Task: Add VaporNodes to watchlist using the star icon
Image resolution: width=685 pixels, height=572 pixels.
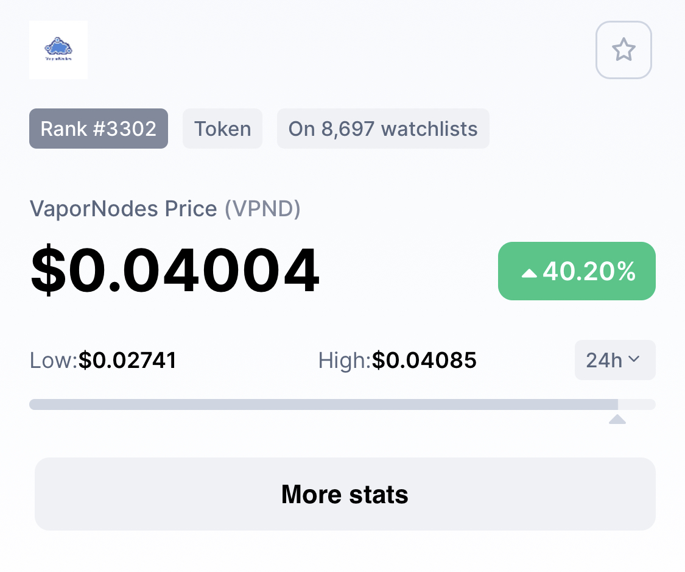Action: coord(624,50)
